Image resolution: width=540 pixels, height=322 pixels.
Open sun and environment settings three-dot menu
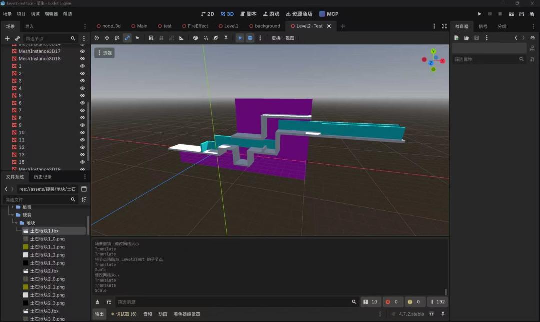[x=260, y=38]
